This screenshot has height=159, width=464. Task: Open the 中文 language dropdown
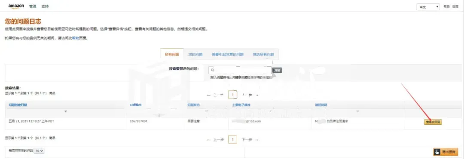pos(428,7)
